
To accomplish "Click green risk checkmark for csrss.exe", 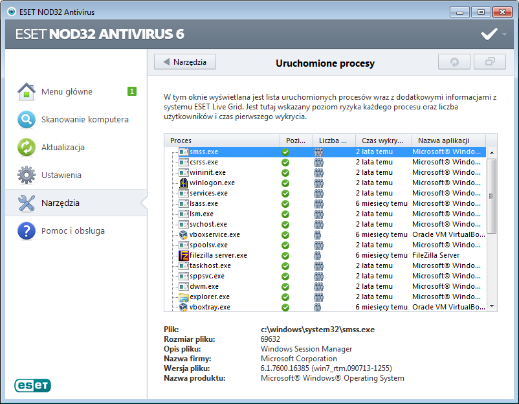I will (x=285, y=163).
